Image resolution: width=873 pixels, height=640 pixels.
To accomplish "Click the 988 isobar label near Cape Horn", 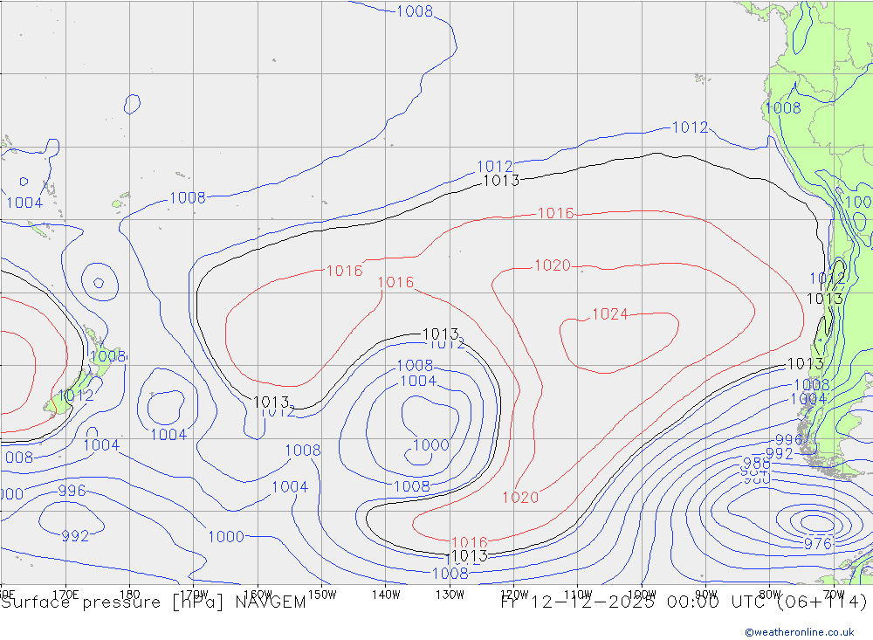I will pyautogui.click(x=757, y=464).
